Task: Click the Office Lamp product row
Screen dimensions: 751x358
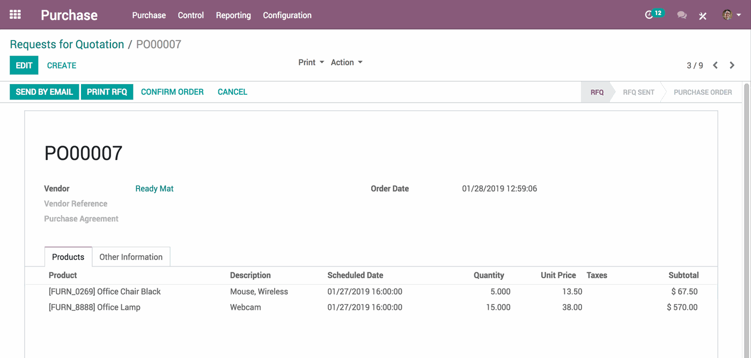Action: coord(94,308)
